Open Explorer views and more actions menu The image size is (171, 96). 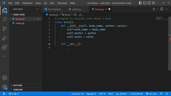pyautogui.click(x=37, y=9)
